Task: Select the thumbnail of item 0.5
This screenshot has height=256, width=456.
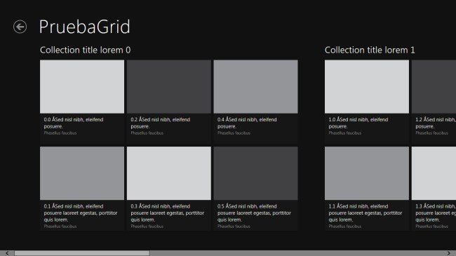Action: coord(255,173)
